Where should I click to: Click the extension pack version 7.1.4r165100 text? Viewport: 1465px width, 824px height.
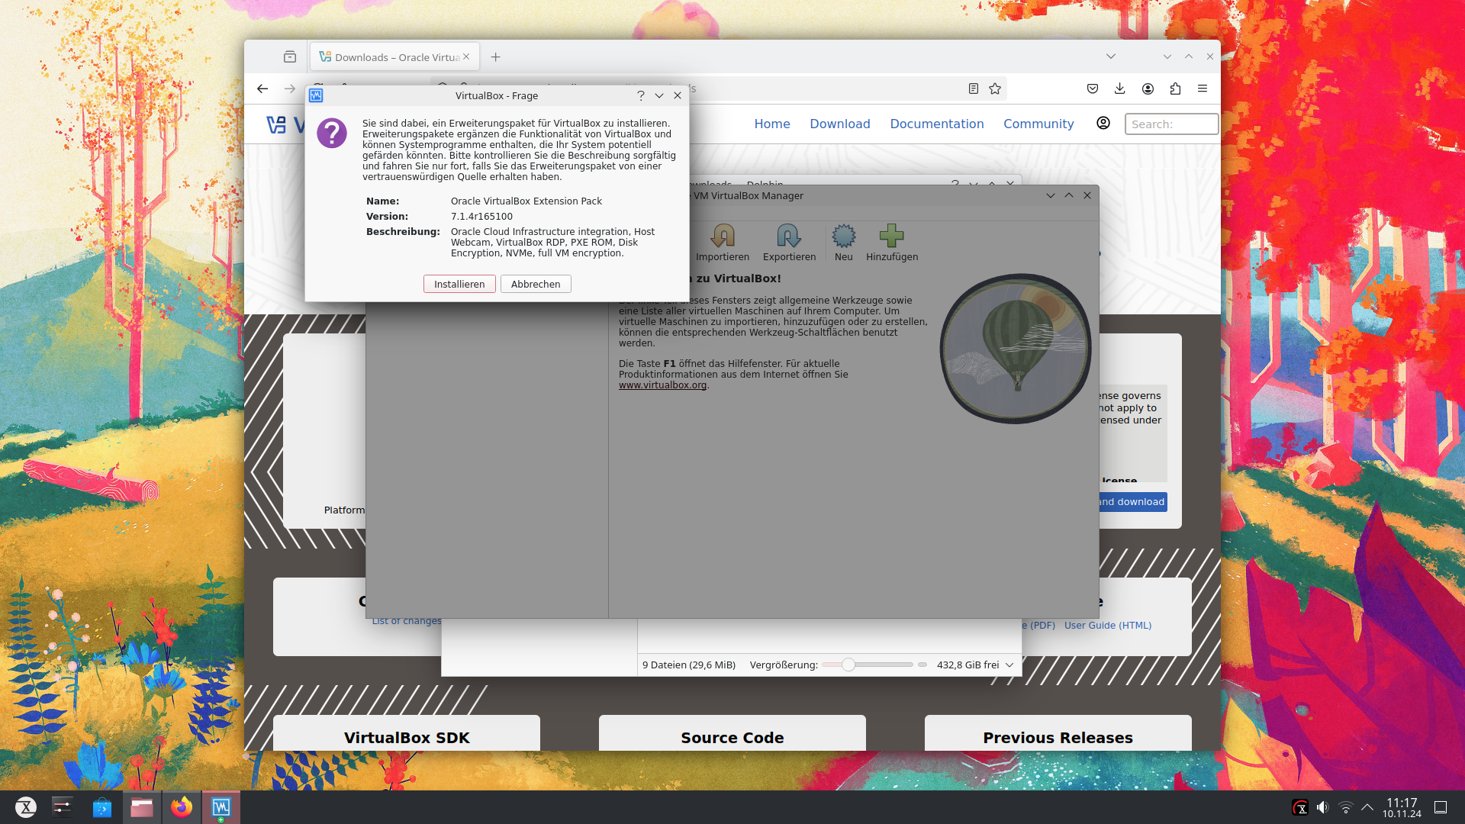pos(481,217)
